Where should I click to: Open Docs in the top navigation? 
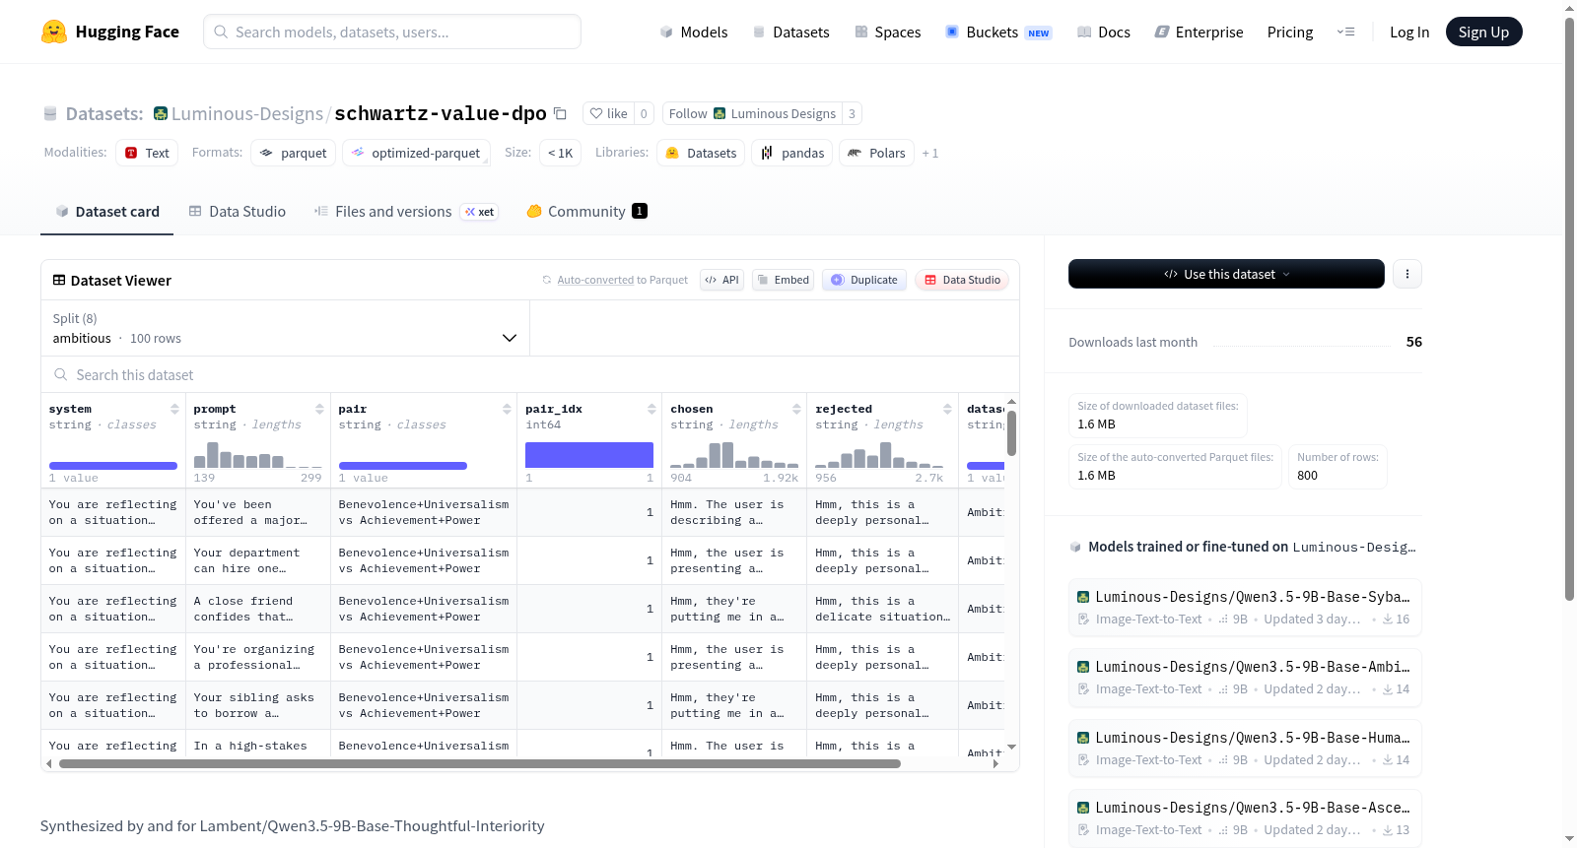pos(1104,32)
